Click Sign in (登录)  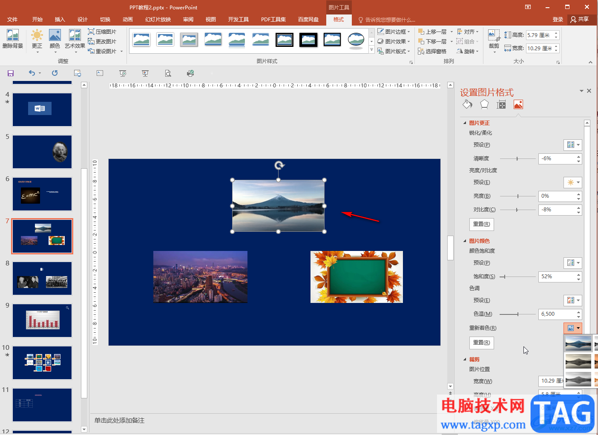(x=558, y=20)
